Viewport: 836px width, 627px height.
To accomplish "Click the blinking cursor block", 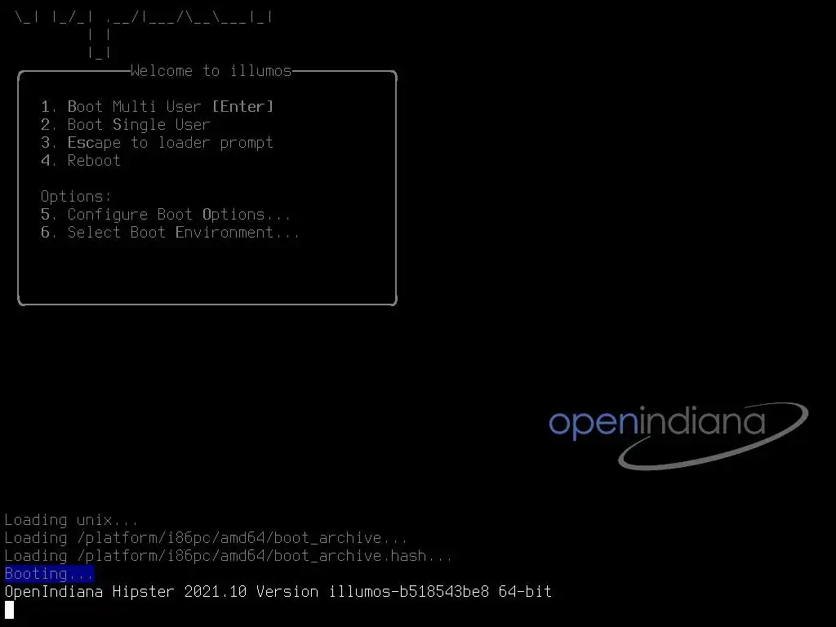I will click(x=9, y=610).
